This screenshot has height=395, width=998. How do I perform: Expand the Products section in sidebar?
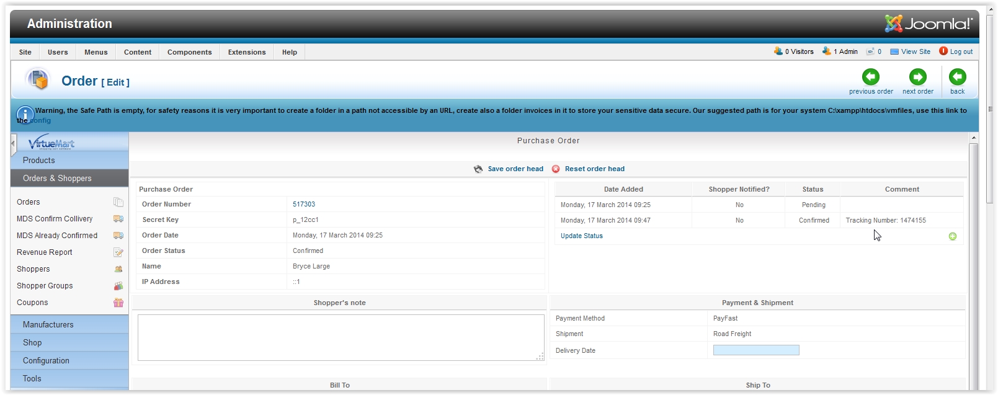click(39, 160)
